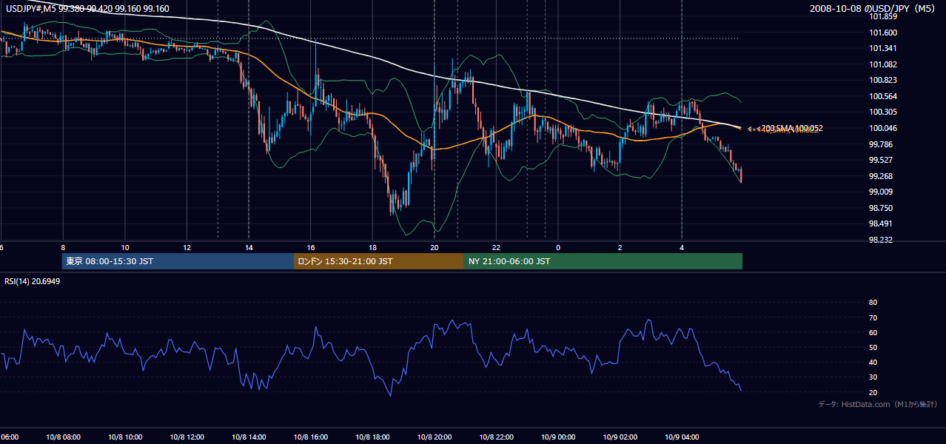Viewport: 946px width, 444px height.
Task: Click hour tick 8 under the price chart
Action: point(63,248)
